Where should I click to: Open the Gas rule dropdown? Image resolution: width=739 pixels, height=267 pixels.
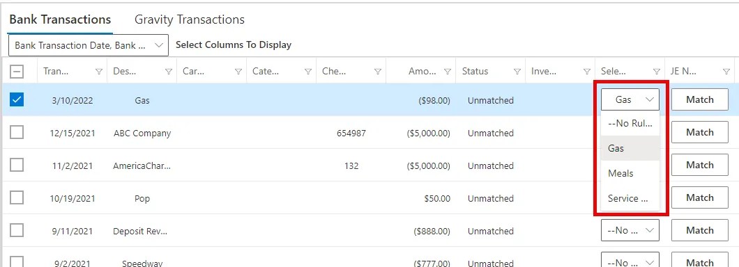click(630, 99)
